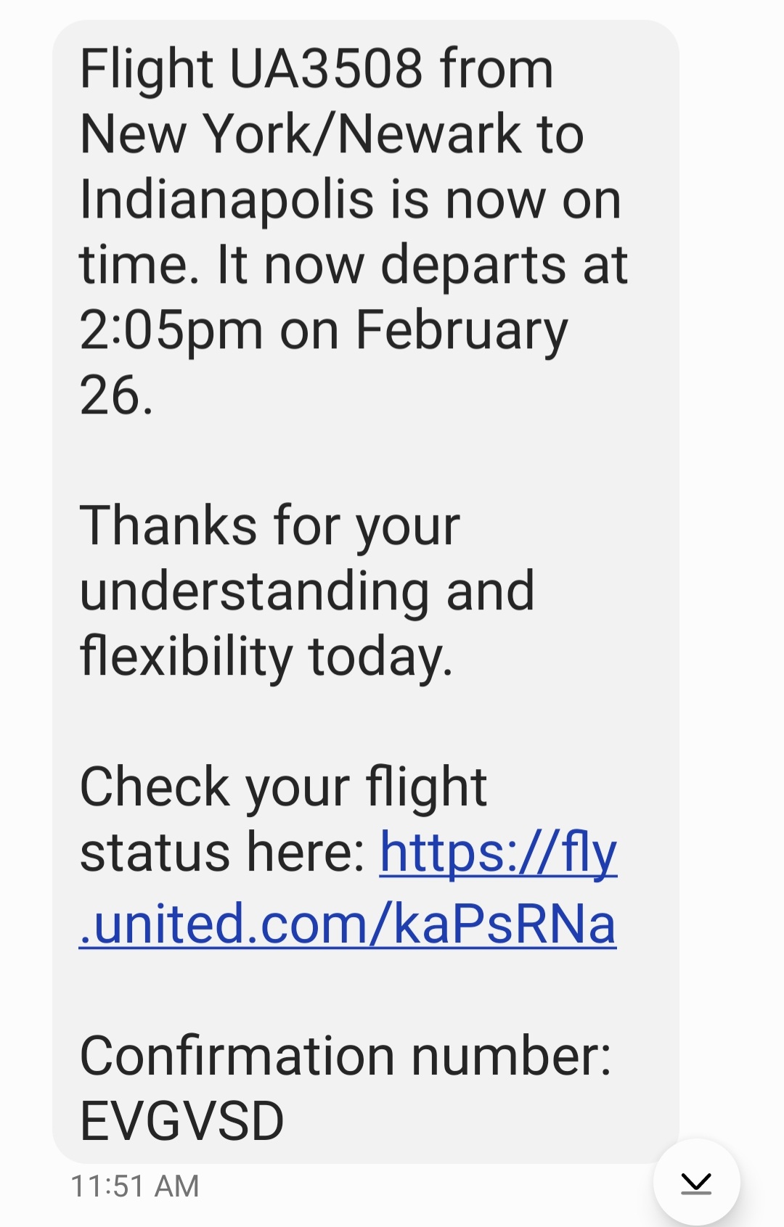Select the UA3508 flight number
Screen dimensions: 784x1227
click(x=326, y=70)
